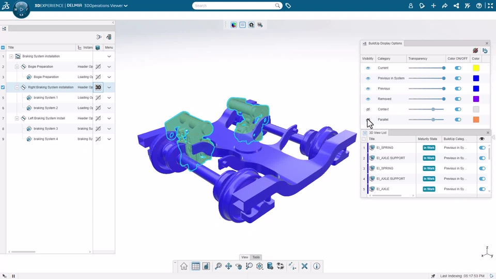
Task: Select first EI_AXLE SUPPORT in 3D View List
Action: [391, 158]
